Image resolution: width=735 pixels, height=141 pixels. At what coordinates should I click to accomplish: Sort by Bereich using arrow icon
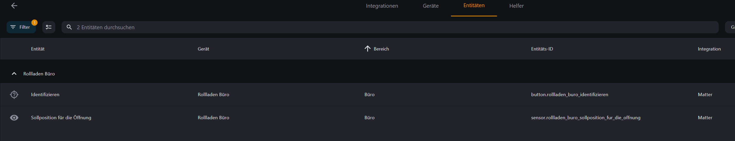tap(367, 49)
